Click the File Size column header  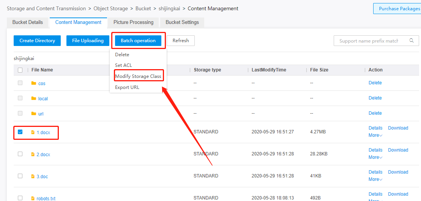[x=319, y=70]
